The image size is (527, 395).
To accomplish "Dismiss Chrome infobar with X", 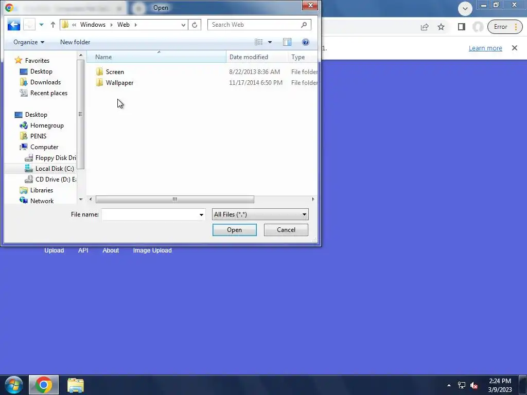I will click(515, 48).
